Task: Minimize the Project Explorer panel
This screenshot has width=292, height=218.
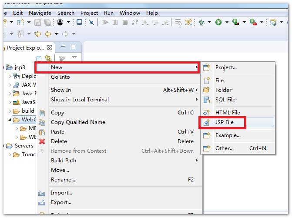Action: 63,47
